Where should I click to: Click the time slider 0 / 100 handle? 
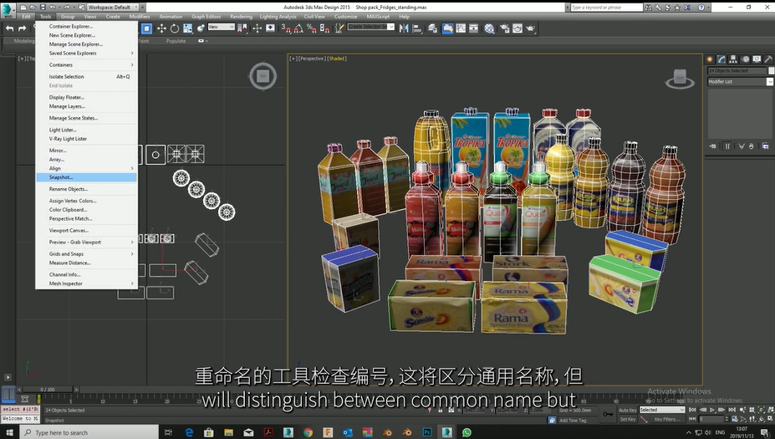(x=48, y=390)
